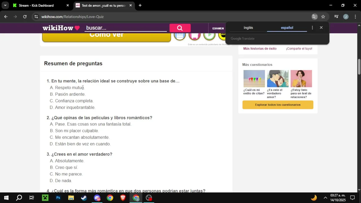This screenshot has width=361, height=203.
Task: Open ¡Comparte el tuyo! link
Action: point(299,48)
